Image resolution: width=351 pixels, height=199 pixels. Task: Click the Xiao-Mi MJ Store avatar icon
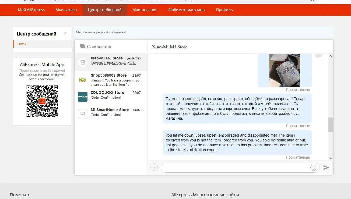(x=83, y=62)
